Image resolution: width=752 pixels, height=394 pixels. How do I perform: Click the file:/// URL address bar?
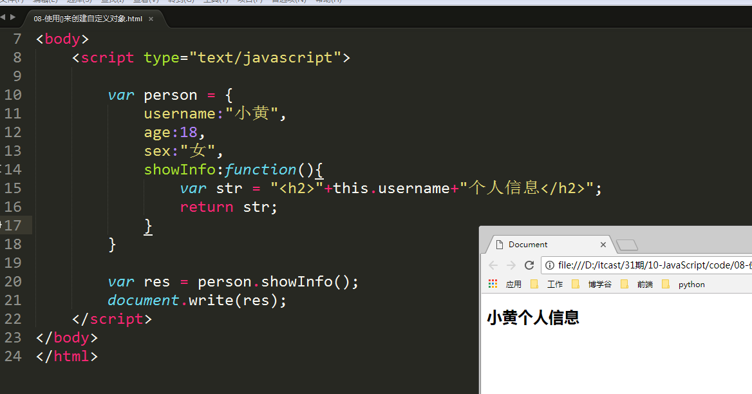point(650,265)
